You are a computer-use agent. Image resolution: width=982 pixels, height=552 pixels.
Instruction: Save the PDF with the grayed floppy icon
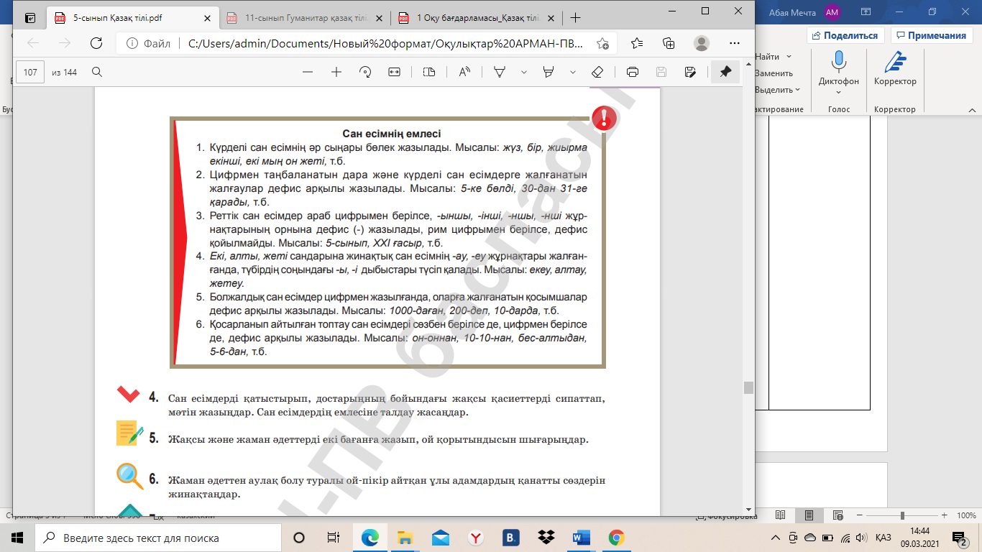point(661,72)
